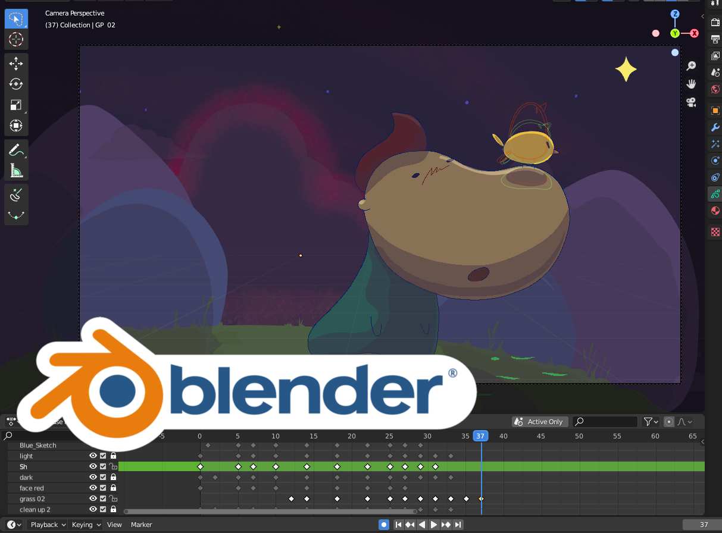The image size is (722, 533).
Task: Choose the Move tool
Action: click(x=16, y=64)
